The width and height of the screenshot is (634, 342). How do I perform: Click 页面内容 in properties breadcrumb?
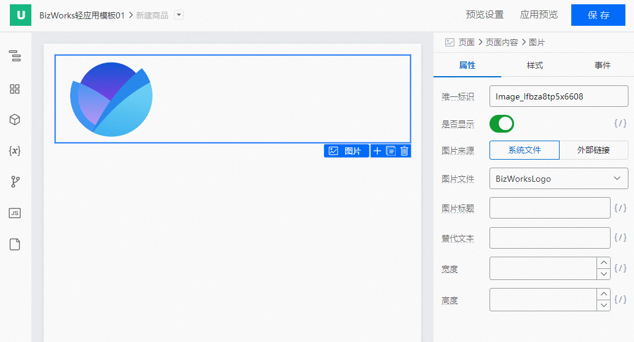(x=502, y=42)
